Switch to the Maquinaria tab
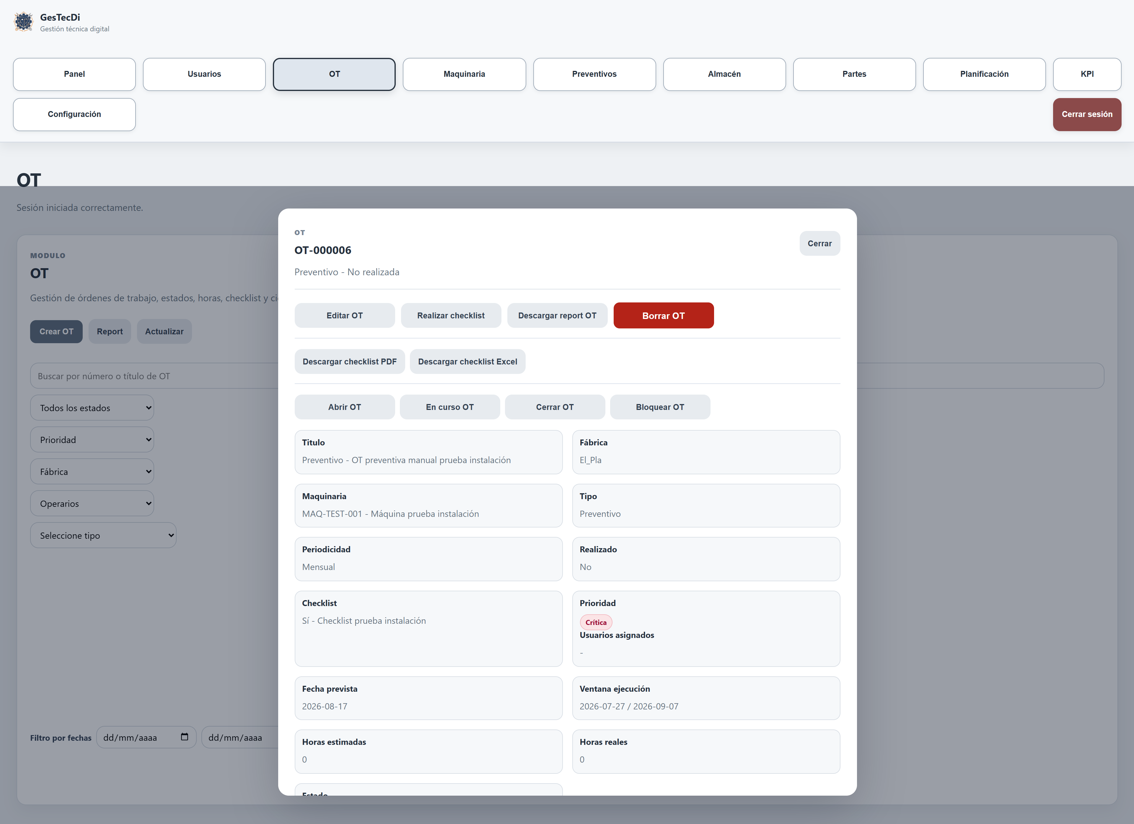Image resolution: width=1134 pixels, height=824 pixels. pos(465,74)
